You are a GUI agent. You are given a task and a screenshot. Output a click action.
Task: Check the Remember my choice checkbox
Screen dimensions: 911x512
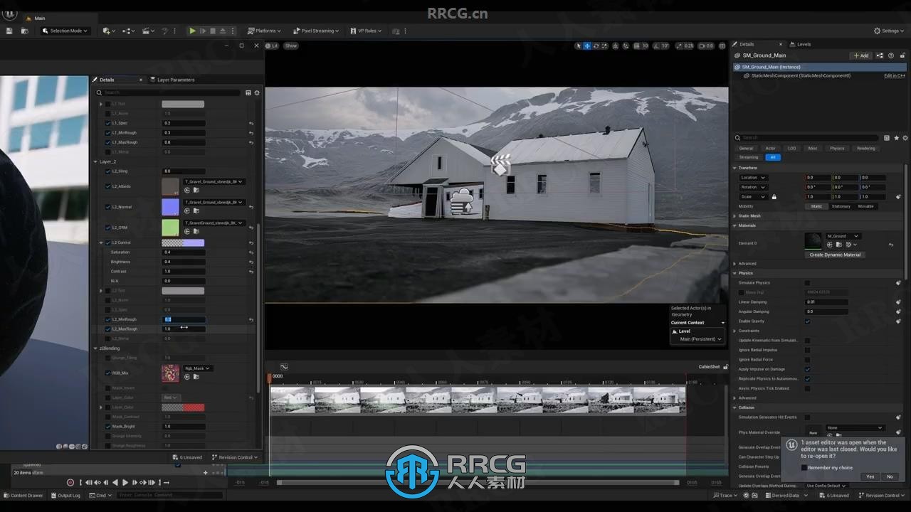804,467
